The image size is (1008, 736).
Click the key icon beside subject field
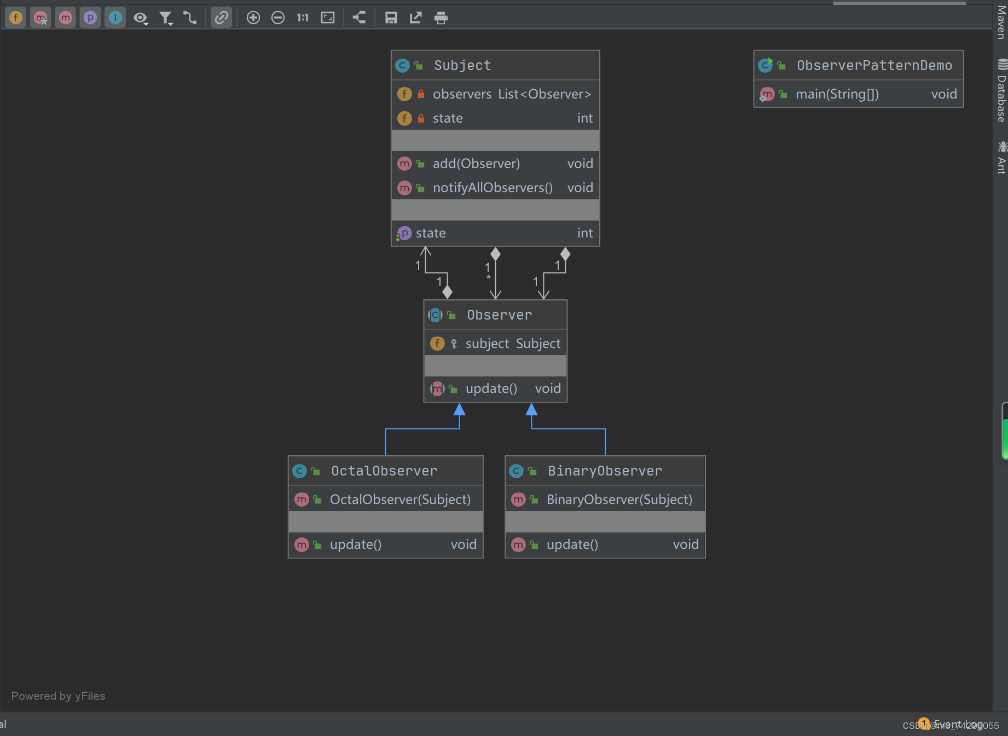pyautogui.click(x=454, y=344)
